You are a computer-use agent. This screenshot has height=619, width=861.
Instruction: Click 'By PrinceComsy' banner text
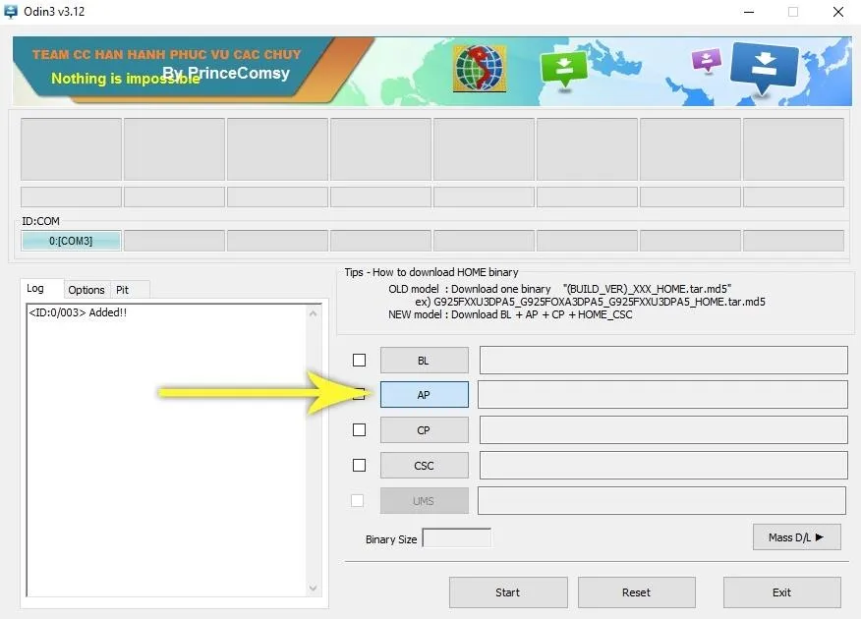pyautogui.click(x=226, y=73)
